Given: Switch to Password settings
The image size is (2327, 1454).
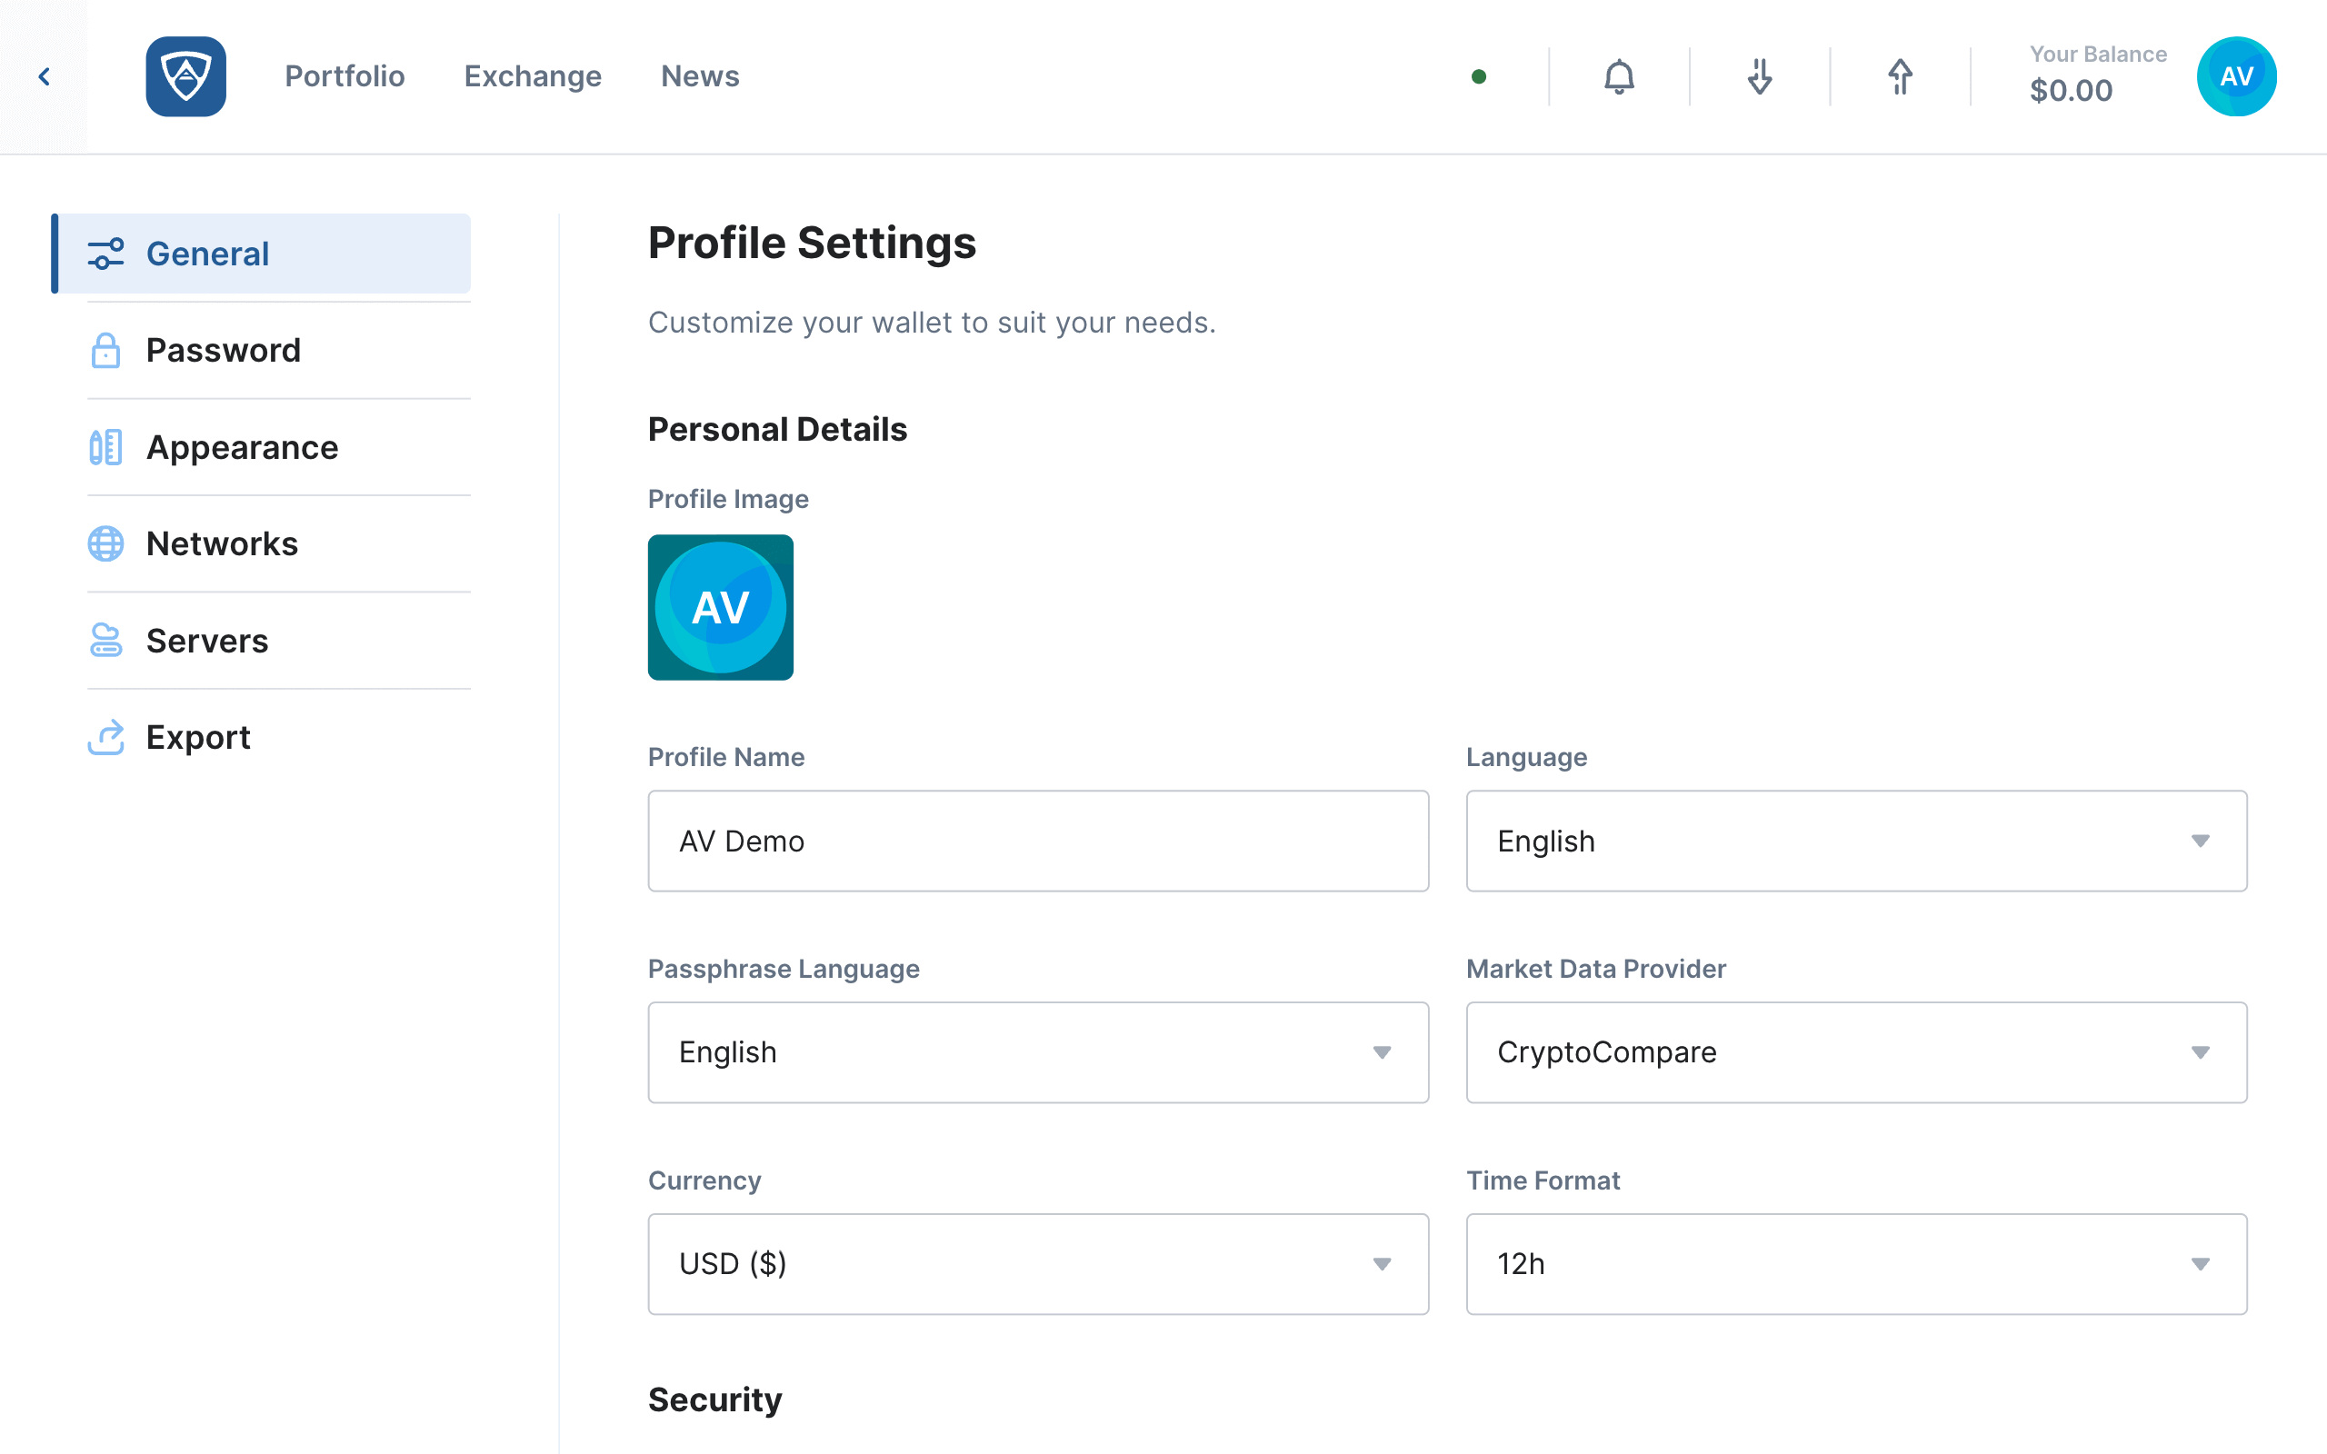Looking at the screenshot, I should pos(279,351).
